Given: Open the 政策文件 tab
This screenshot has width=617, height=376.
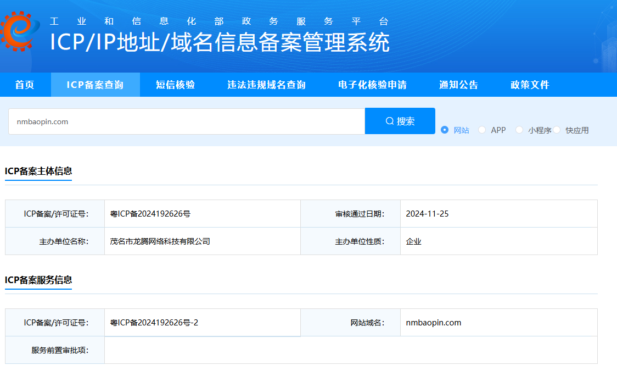Looking at the screenshot, I should tap(530, 85).
